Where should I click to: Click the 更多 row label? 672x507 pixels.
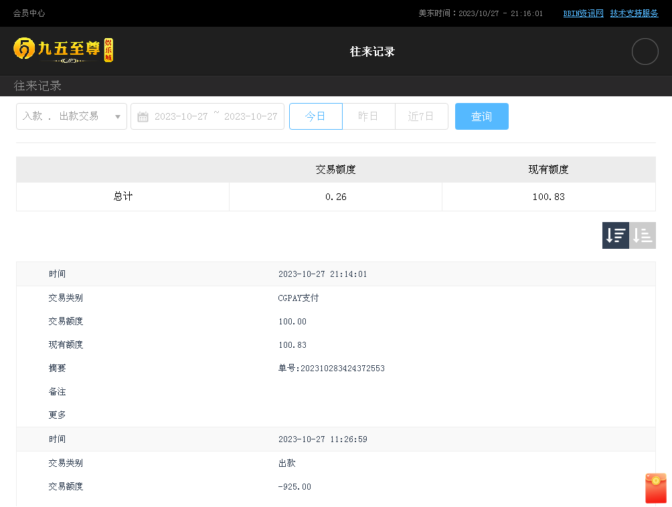click(57, 415)
